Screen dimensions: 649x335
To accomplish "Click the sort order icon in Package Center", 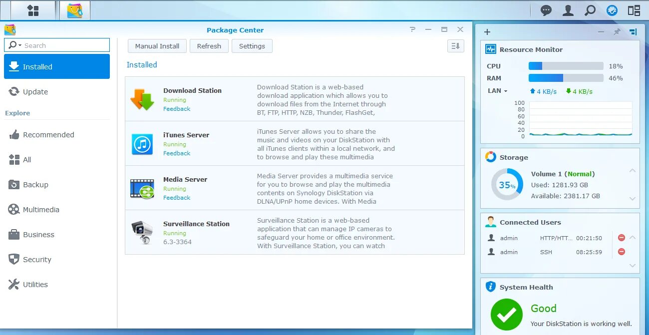I will click(x=455, y=45).
